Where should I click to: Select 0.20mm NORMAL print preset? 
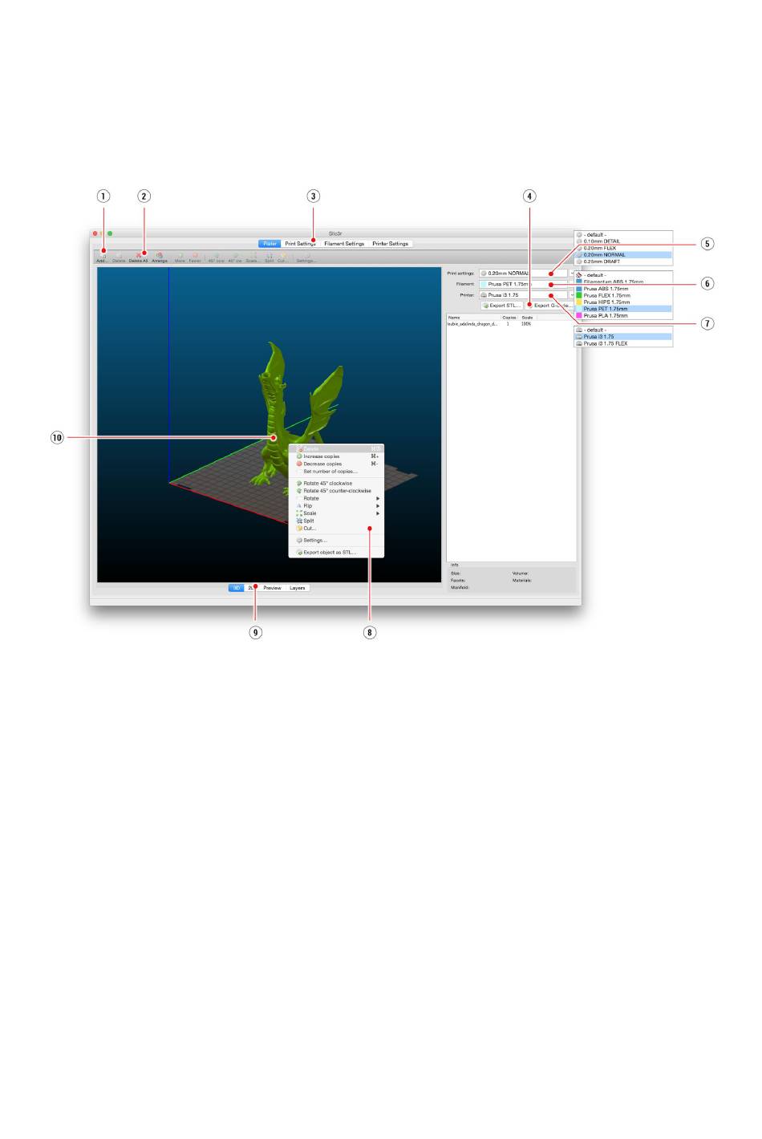[623, 255]
